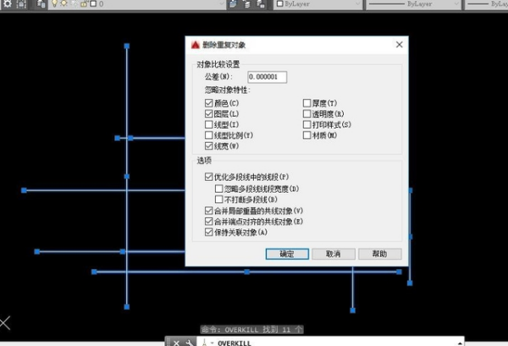The width and height of the screenshot is (508, 346).
Task: Enable the 材质(M) material checkbox
Action: 306,135
